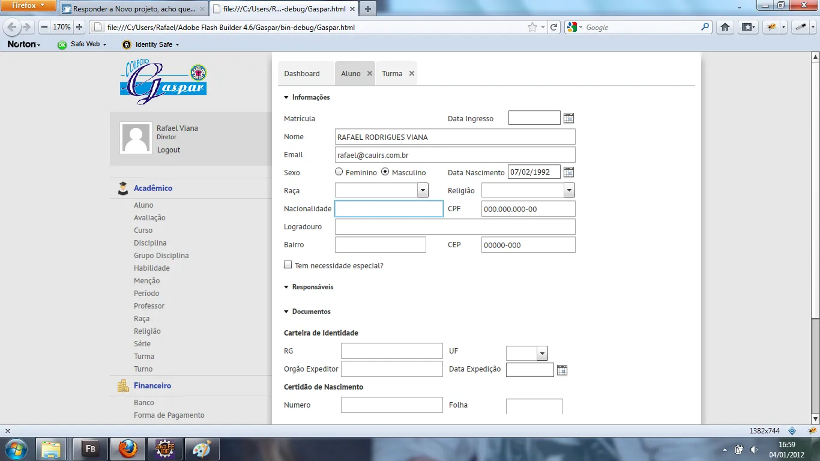Switch to the Turma tab
This screenshot has width=820, height=461.
[392, 73]
